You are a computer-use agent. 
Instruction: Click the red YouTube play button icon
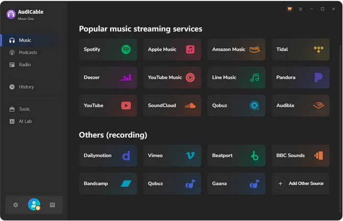126,106
